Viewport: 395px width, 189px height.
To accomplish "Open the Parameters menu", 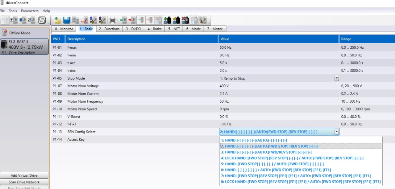I will tap(30, 11).
